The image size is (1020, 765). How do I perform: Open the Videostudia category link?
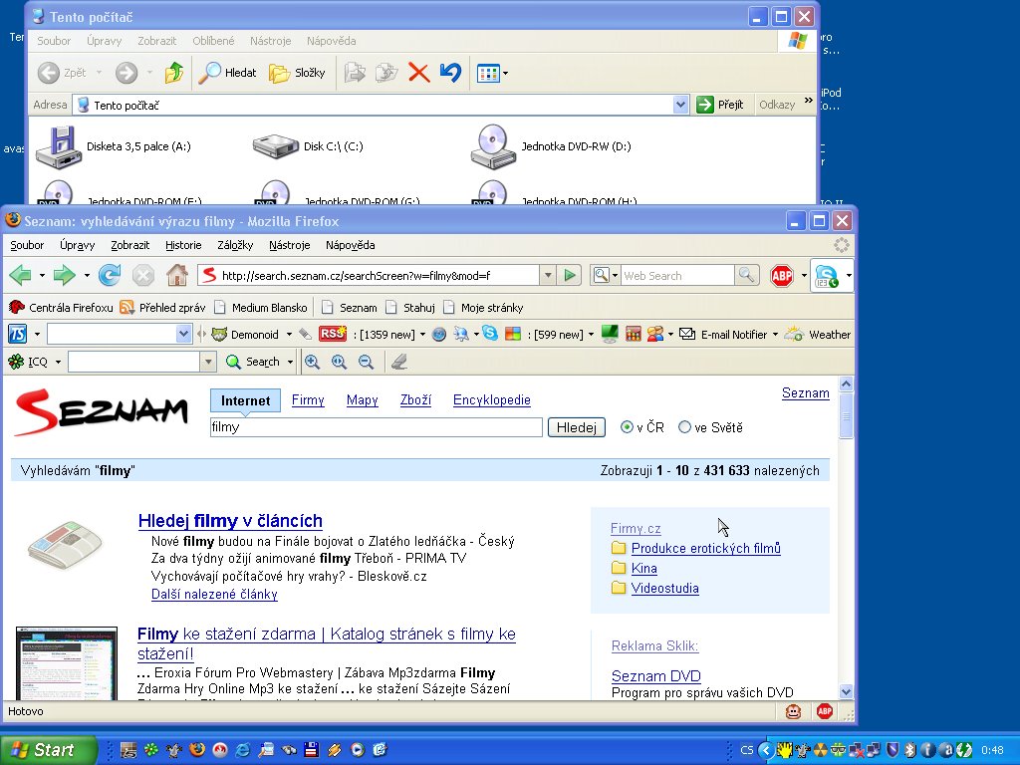click(x=664, y=588)
